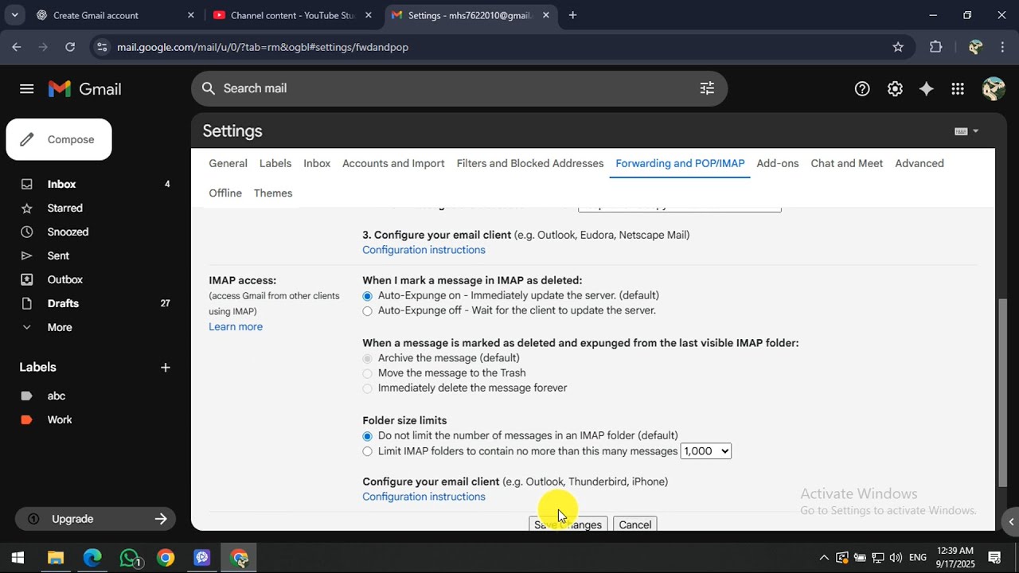Open the Labels settings tab
The height and width of the screenshot is (573, 1019).
275,163
